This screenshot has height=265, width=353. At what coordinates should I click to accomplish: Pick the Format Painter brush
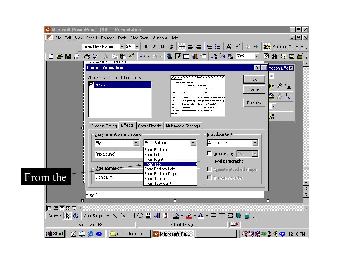pos(132,56)
